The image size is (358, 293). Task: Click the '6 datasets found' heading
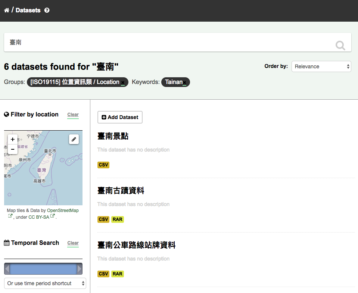click(61, 67)
